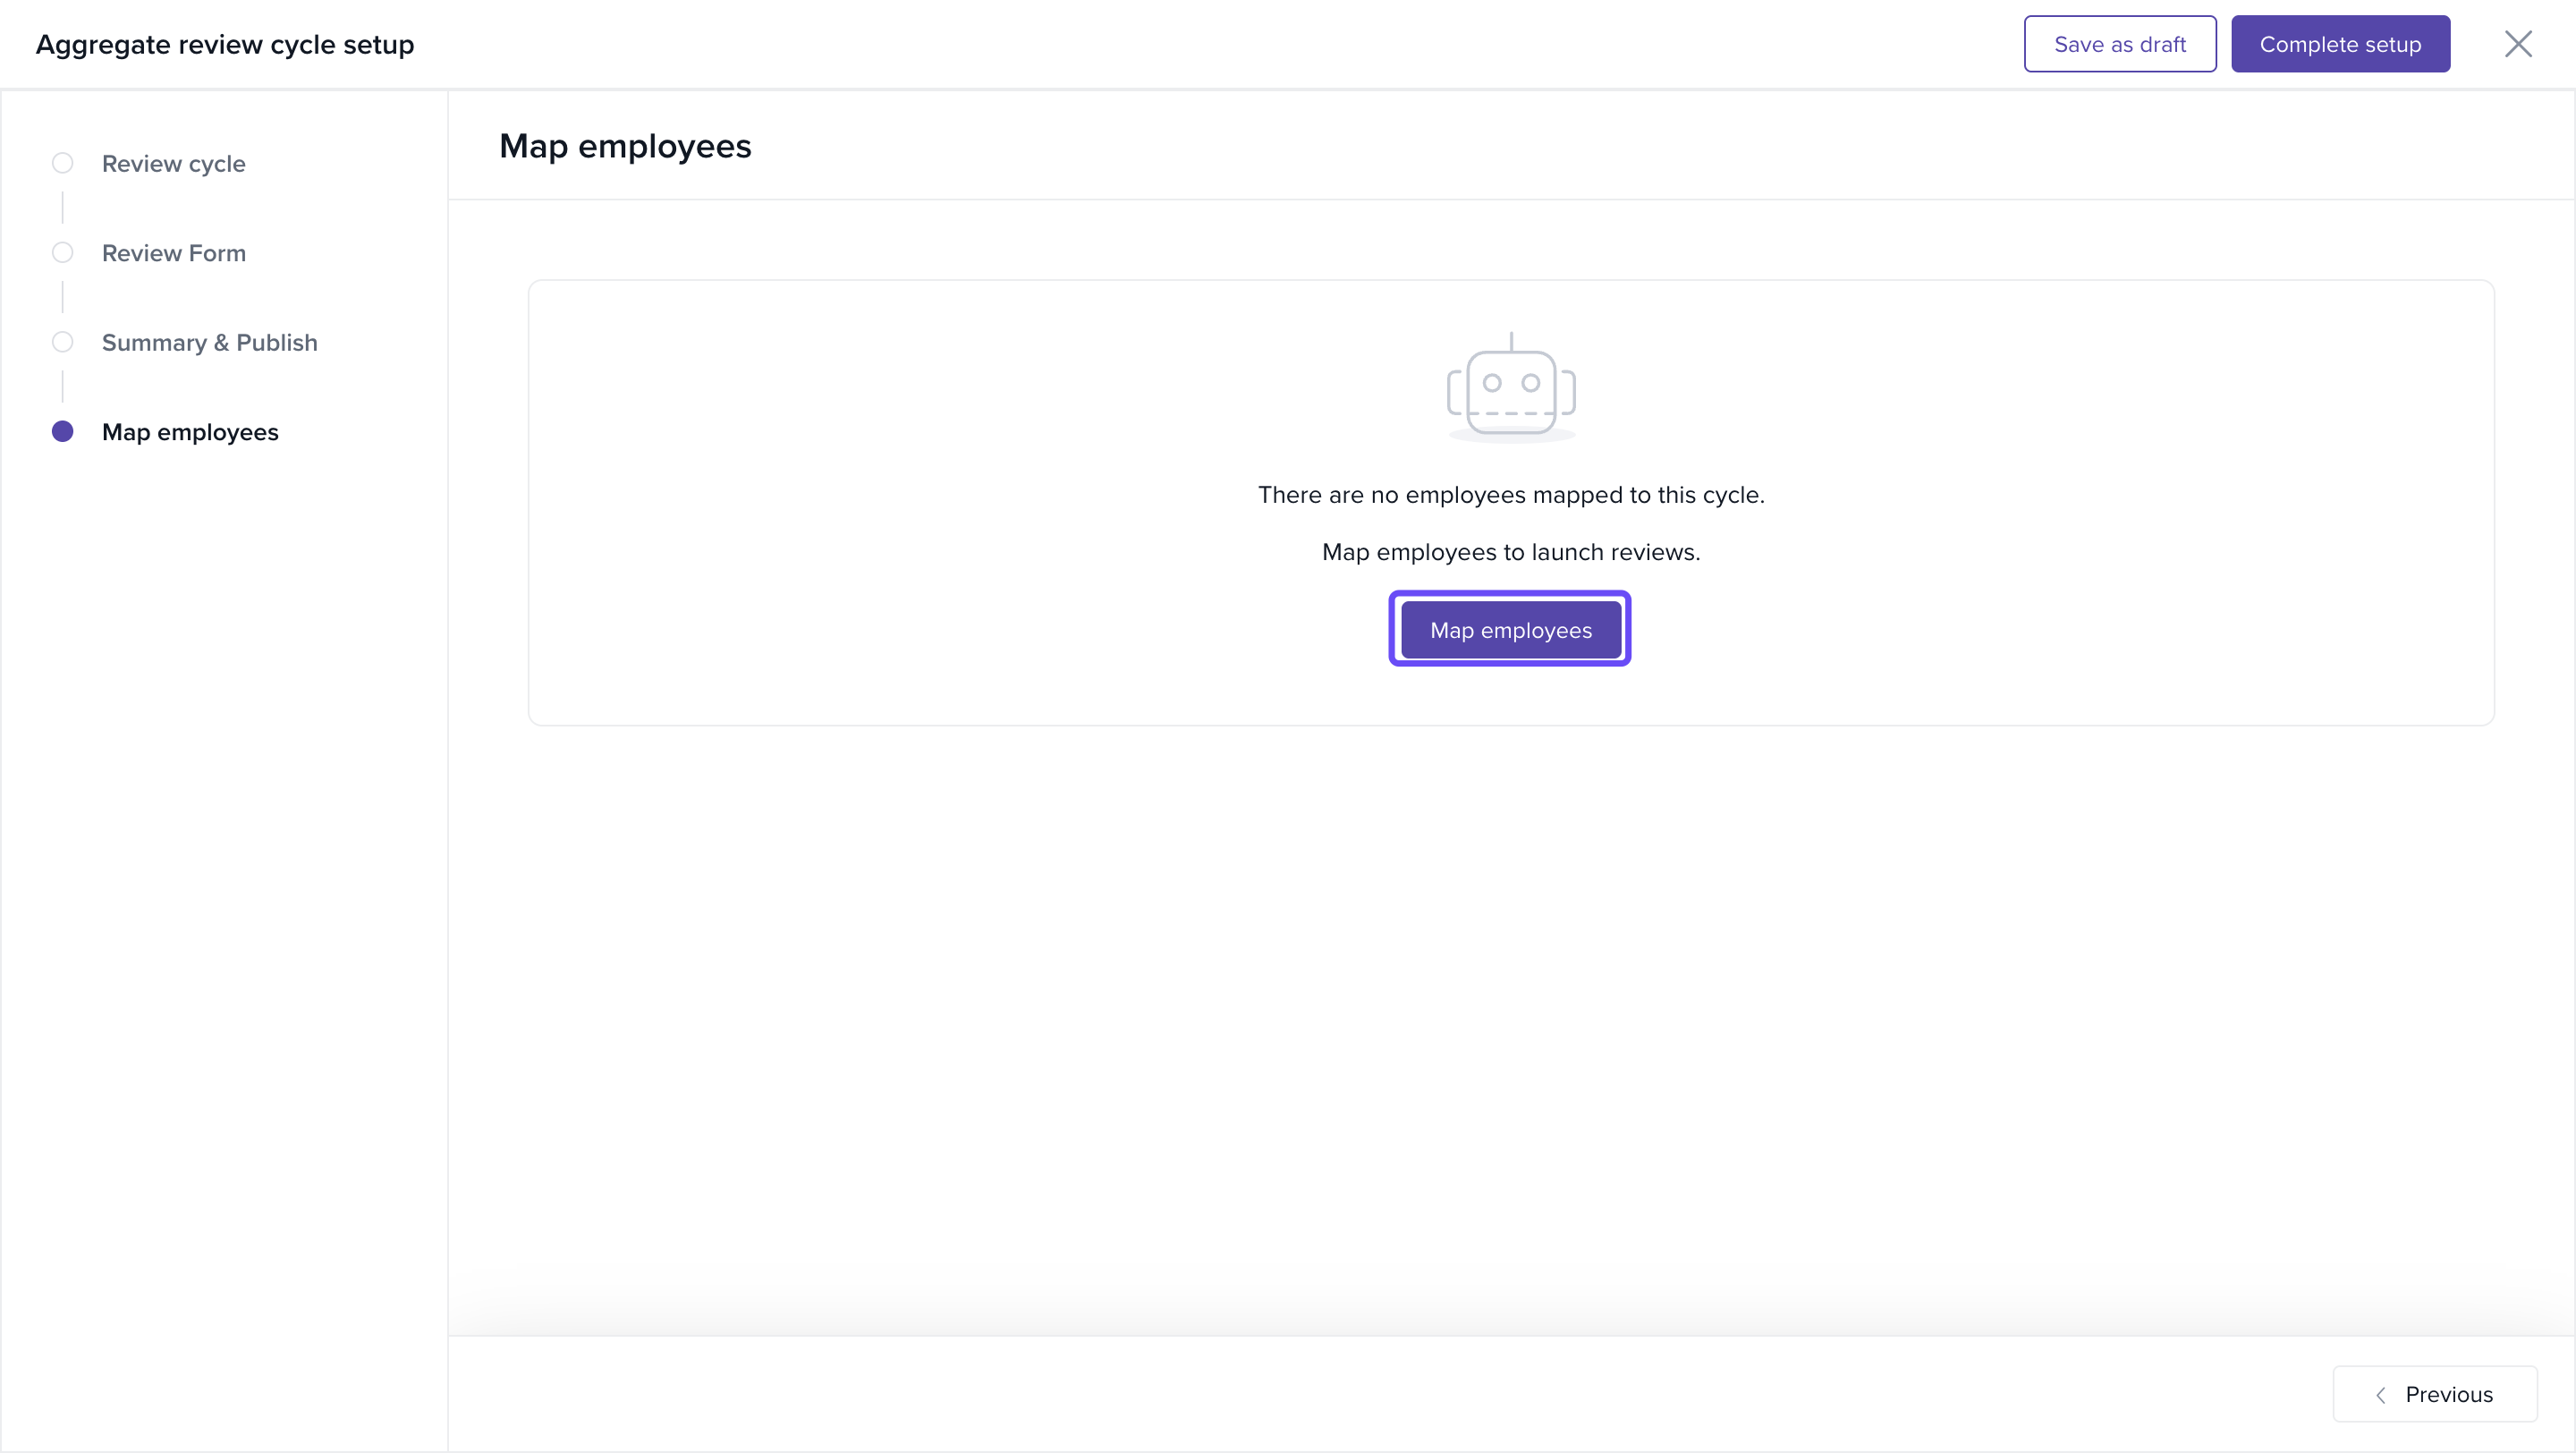Open the Summary & Publish step label

209,343
